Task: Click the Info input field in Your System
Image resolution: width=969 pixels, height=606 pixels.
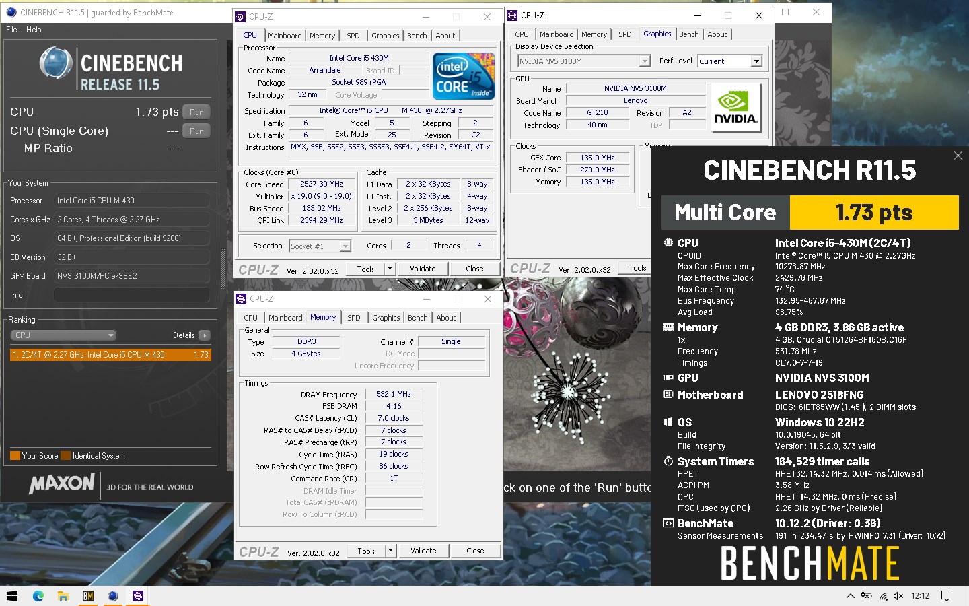Action: [x=132, y=295]
